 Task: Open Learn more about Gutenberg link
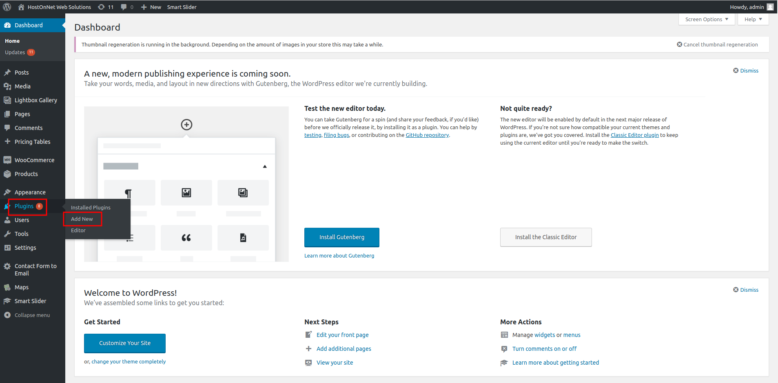[x=339, y=255]
